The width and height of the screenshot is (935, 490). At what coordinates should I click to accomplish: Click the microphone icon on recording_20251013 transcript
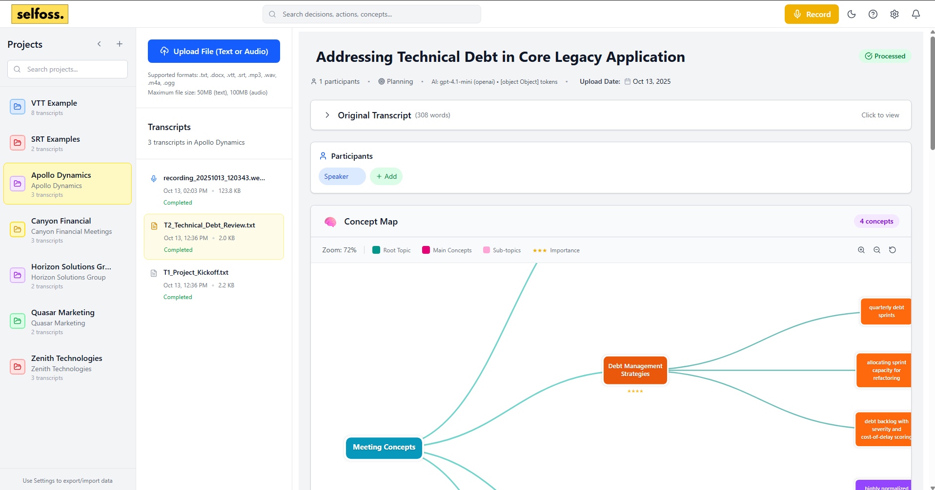[x=154, y=178]
